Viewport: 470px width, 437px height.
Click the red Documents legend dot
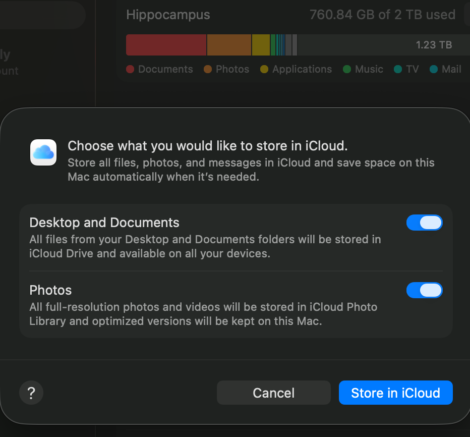pos(130,70)
